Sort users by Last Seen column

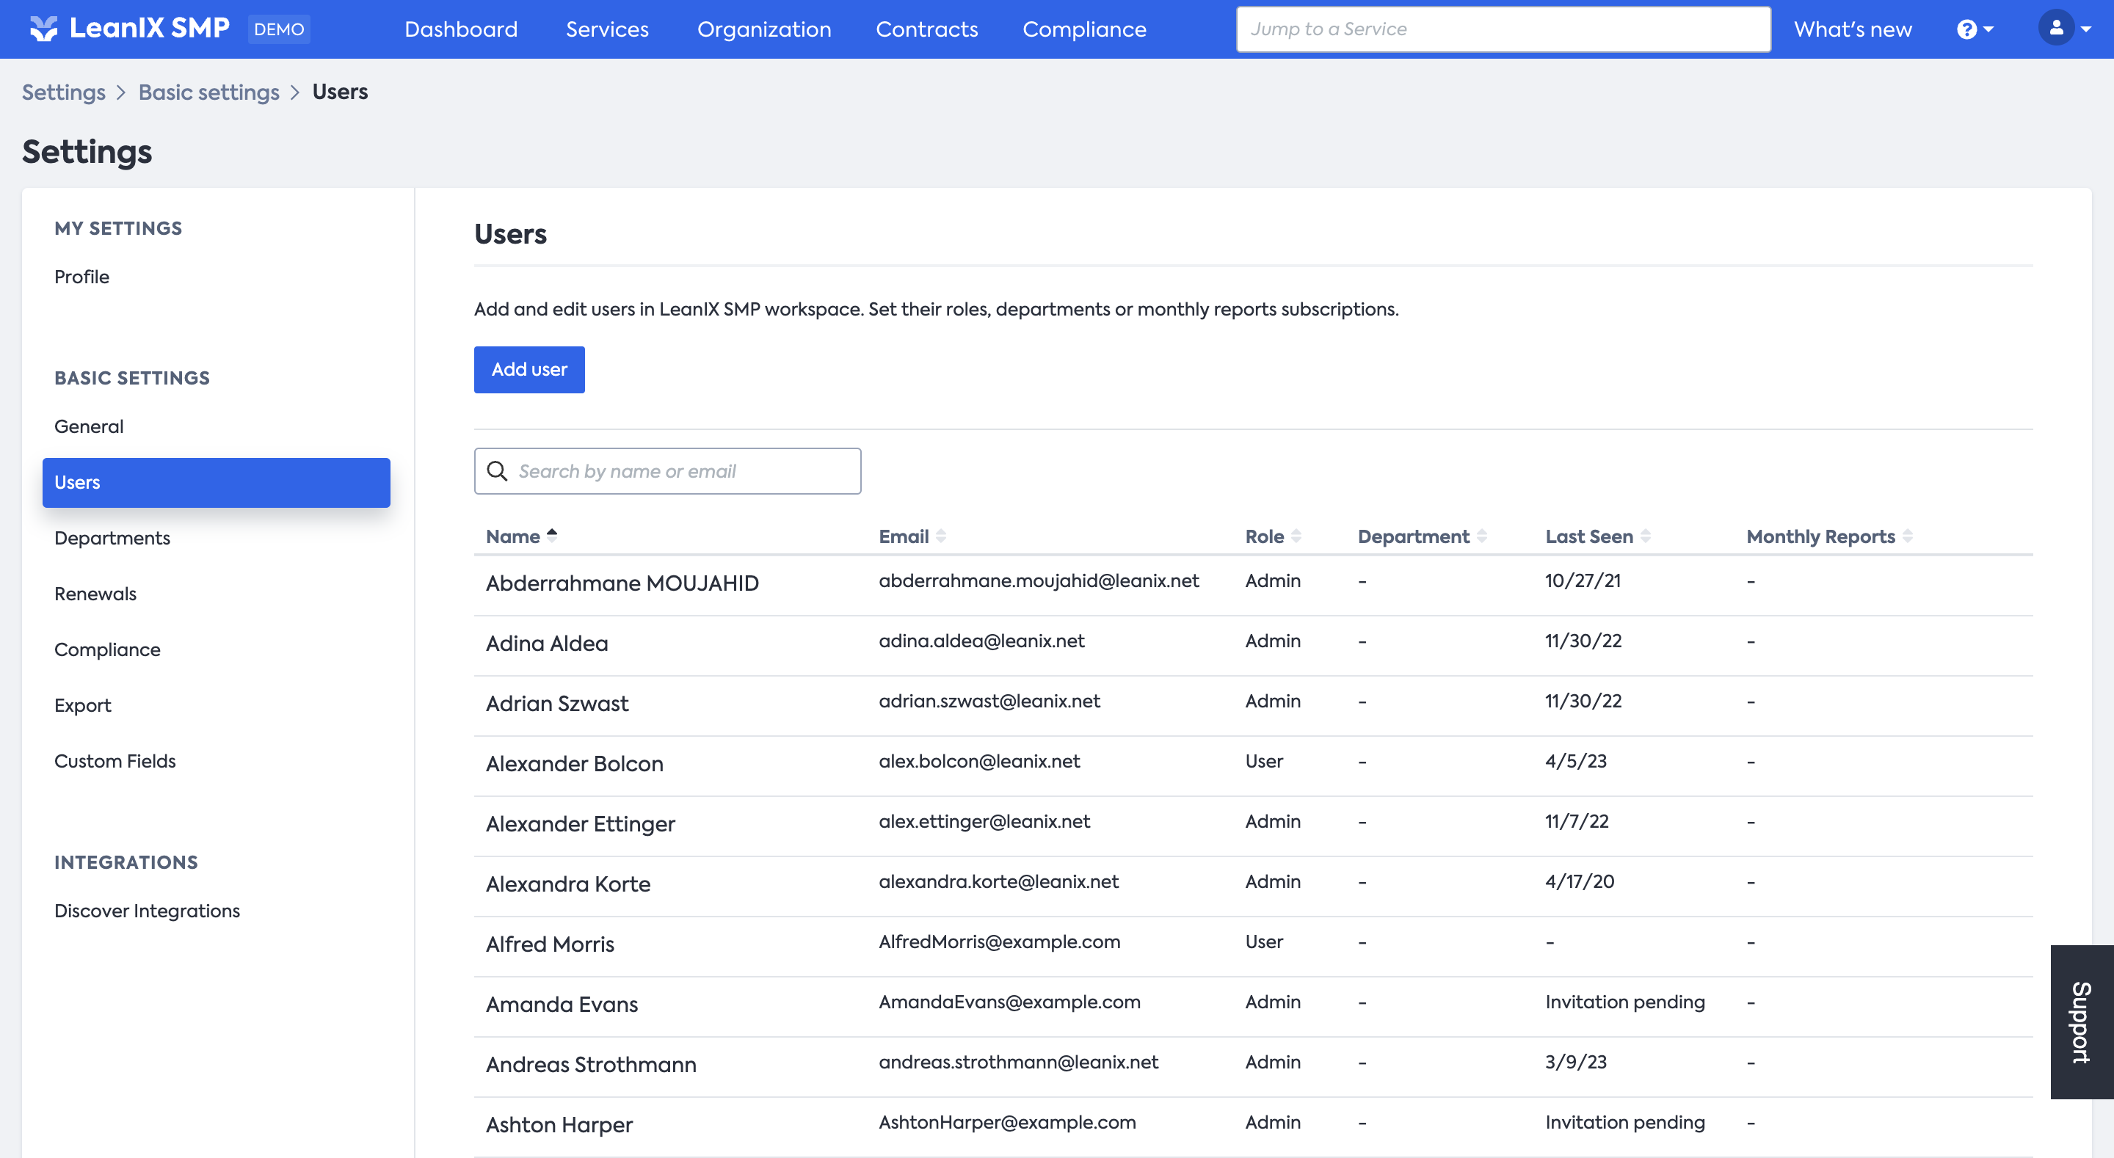pyautogui.click(x=1646, y=536)
